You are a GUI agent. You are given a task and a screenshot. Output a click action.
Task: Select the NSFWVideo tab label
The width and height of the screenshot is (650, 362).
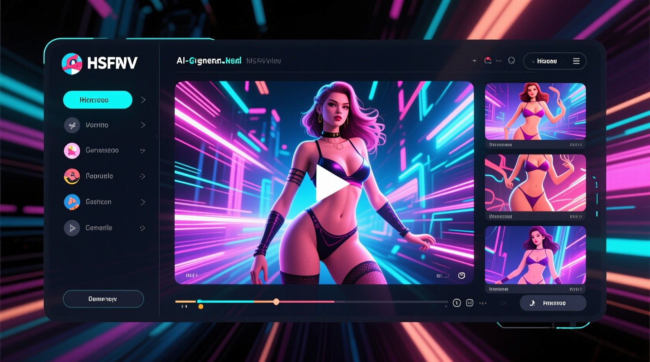click(264, 61)
